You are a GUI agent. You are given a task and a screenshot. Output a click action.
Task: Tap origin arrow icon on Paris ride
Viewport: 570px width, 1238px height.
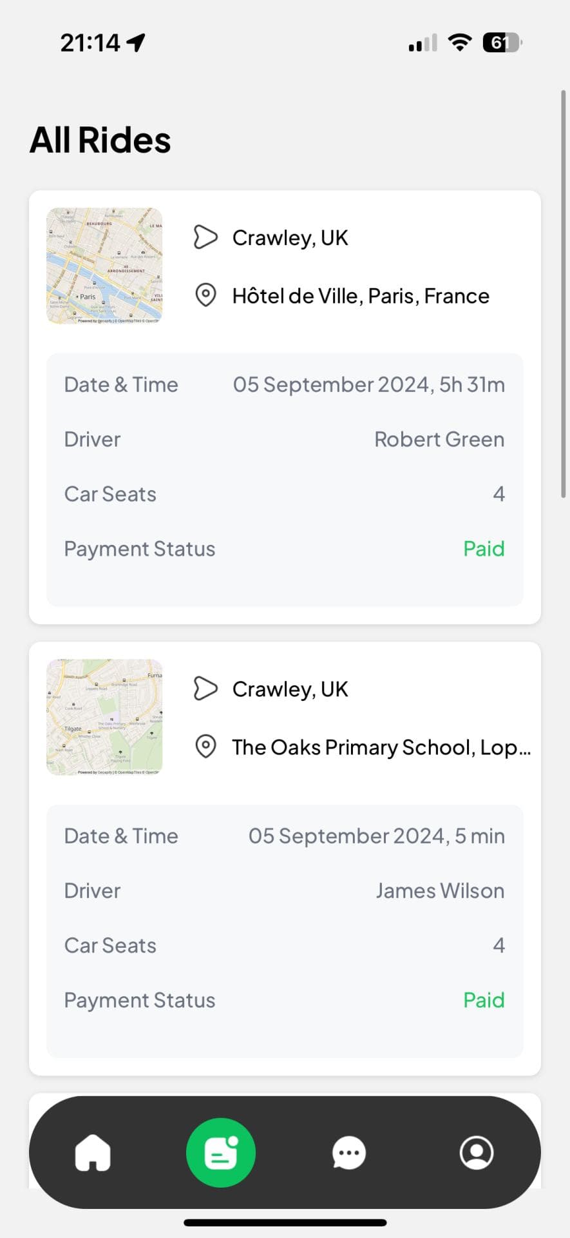(205, 237)
